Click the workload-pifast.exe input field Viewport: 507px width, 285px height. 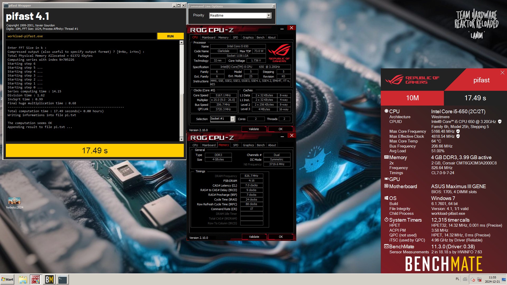pos(81,36)
